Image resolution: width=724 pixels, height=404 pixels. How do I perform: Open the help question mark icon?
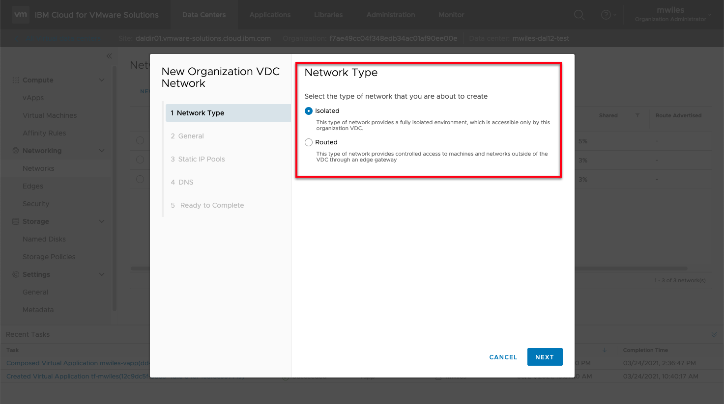point(606,15)
